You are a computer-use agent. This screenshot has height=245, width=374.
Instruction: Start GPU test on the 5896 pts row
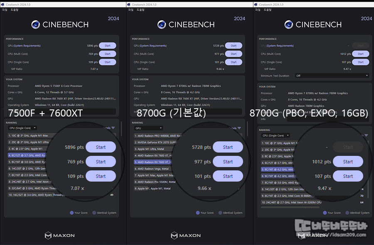[x=108, y=46]
